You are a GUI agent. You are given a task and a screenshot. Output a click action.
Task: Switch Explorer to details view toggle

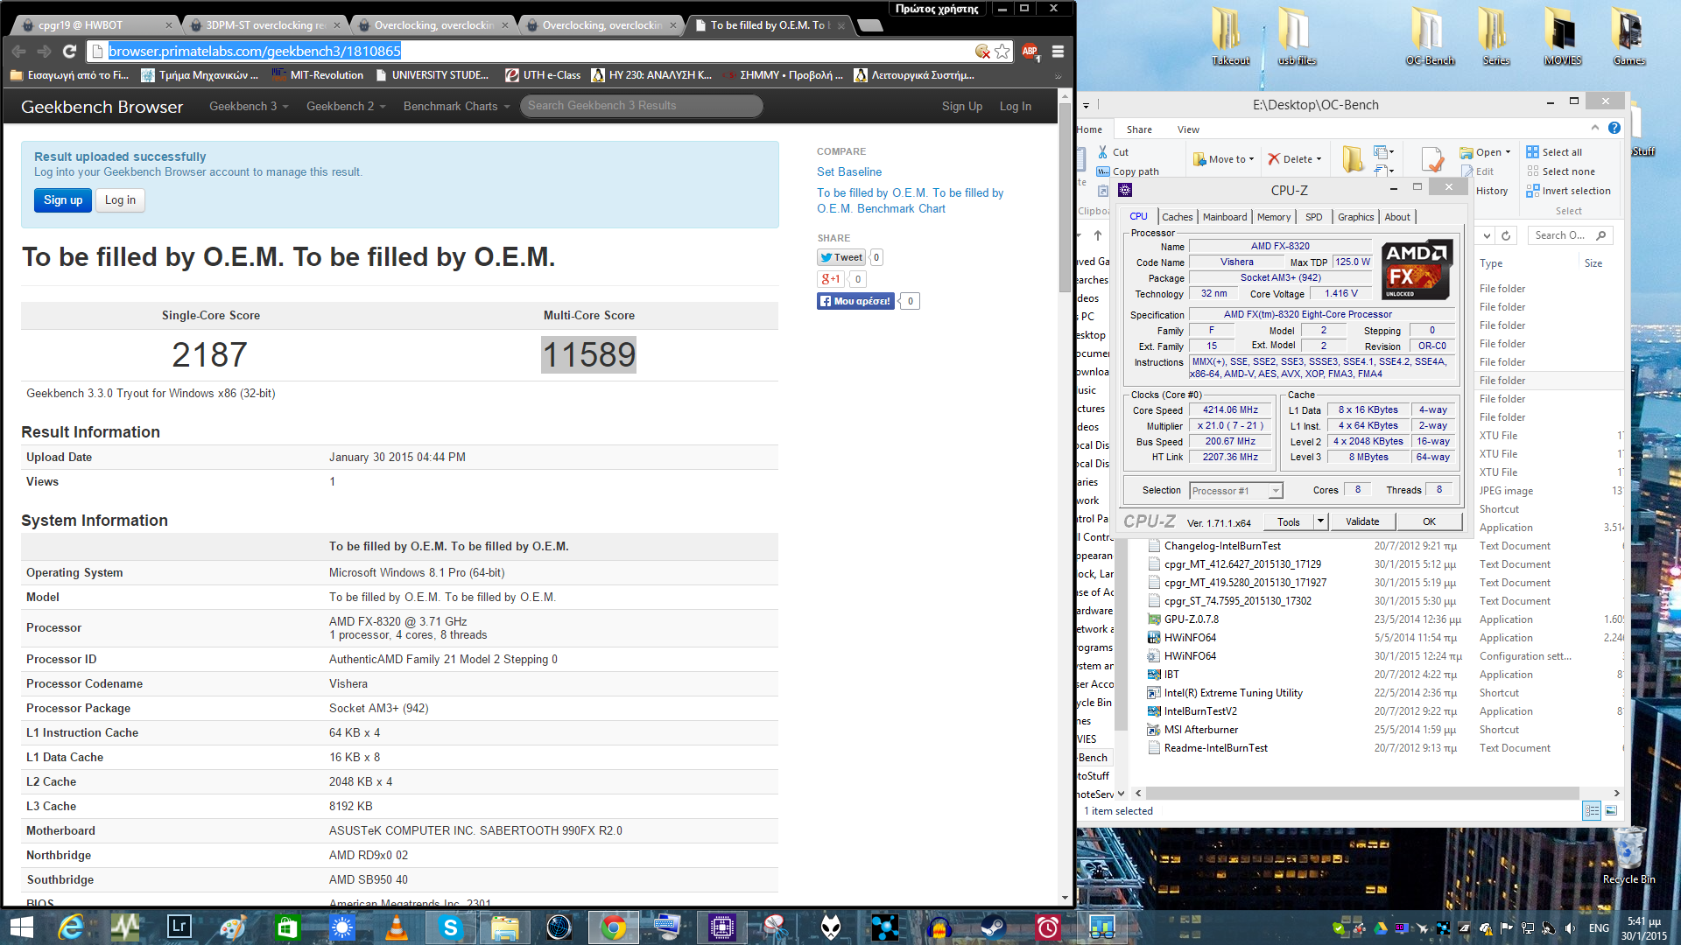click(1592, 811)
